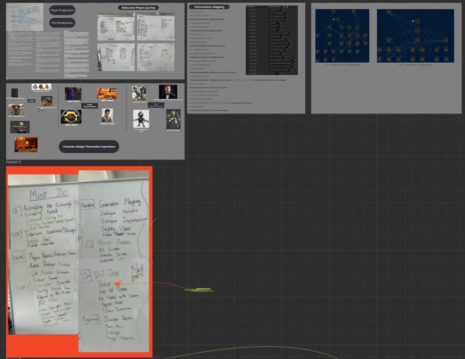Select the orange-lit room image
Screen dimensions: 465x359
tap(26, 144)
